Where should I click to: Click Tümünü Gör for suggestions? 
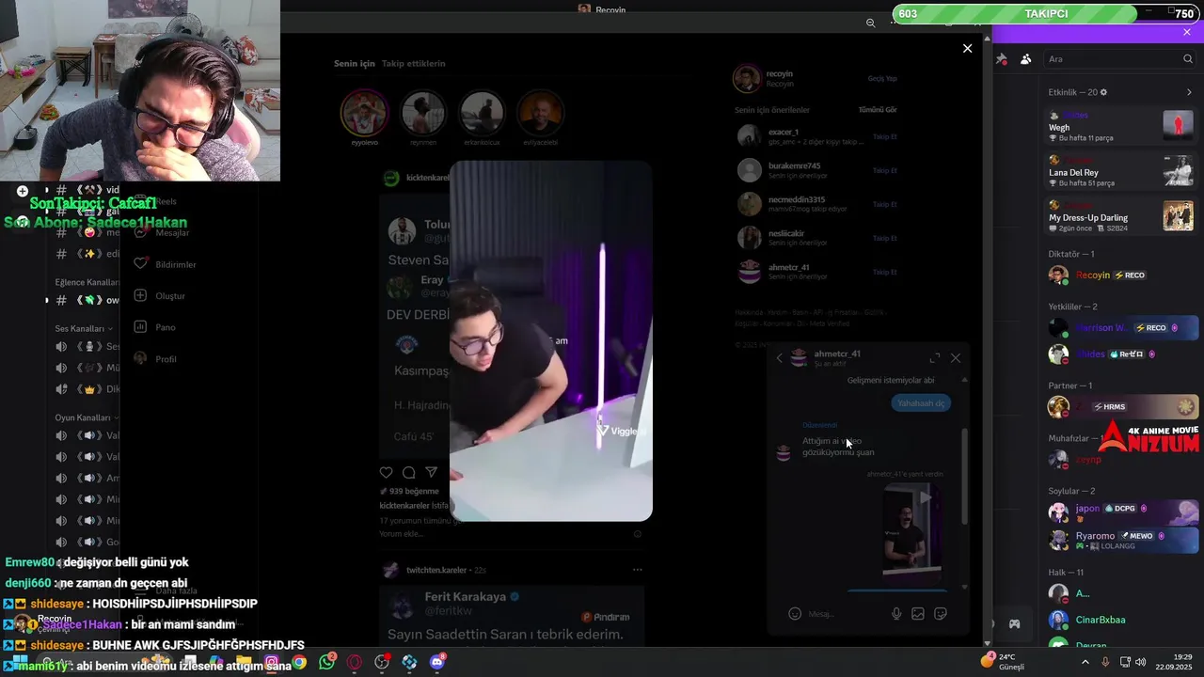click(878, 110)
